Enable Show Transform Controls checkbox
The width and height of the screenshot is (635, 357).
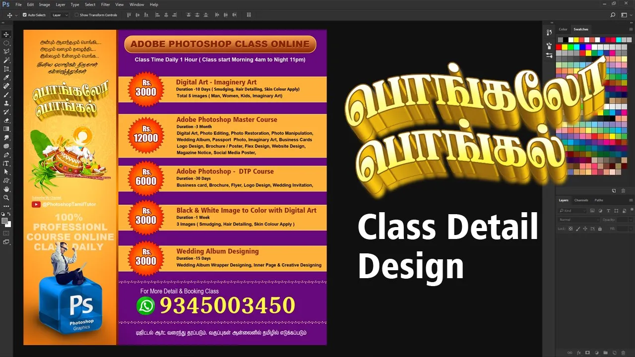pyautogui.click(x=76, y=15)
